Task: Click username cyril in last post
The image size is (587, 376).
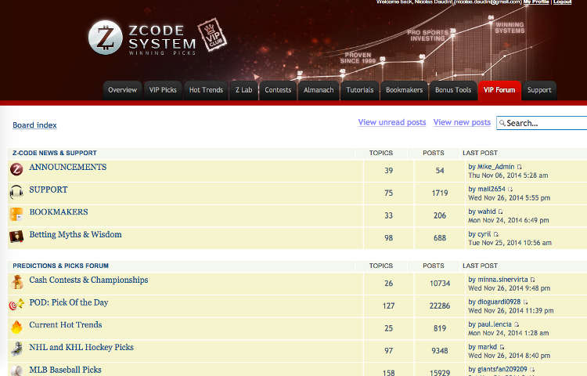Action: pyautogui.click(x=484, y=234)
